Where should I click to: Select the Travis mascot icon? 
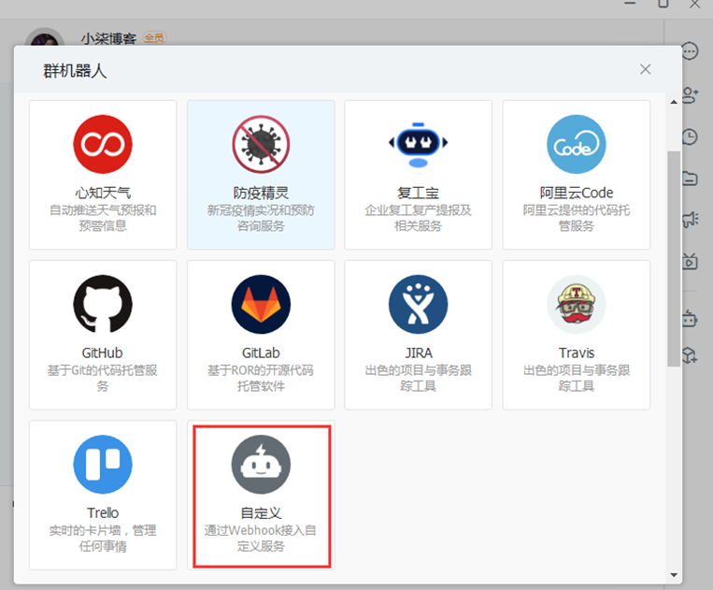[x=577, y=304]
